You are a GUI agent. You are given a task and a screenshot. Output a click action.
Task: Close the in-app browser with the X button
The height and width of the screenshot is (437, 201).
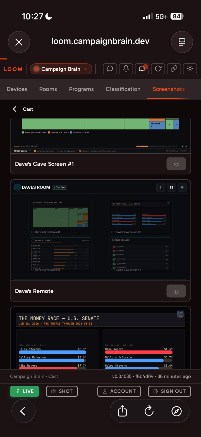click(x=19, y=42)
